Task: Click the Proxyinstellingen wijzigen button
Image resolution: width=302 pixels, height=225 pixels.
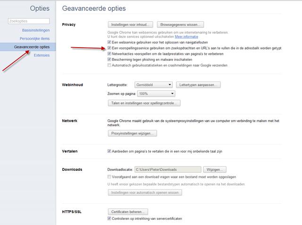Action: pos(132,133)
